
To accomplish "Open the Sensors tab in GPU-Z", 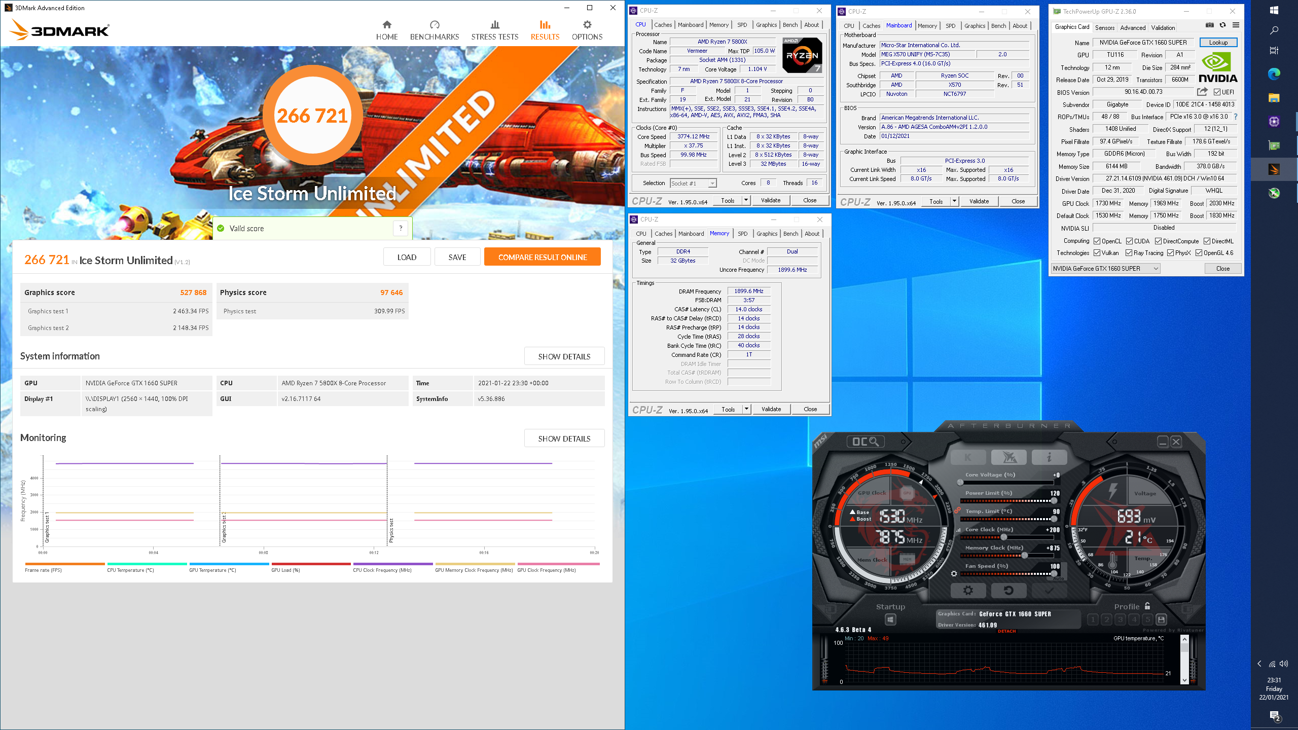I will [x=1104, y=28].
